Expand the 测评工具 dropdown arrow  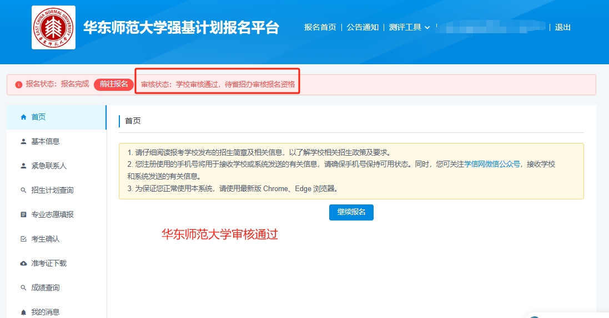pyautogui.click(x=427, y=28)
